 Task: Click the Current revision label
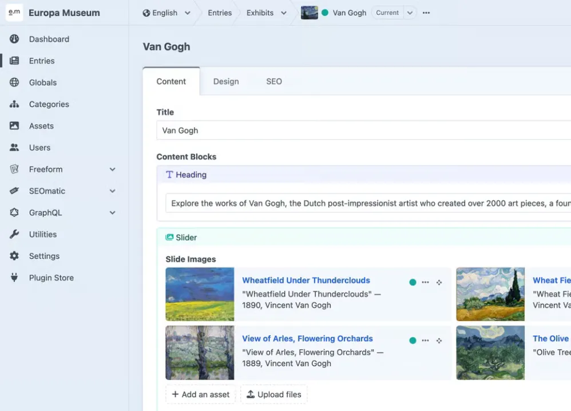point(387,13)
